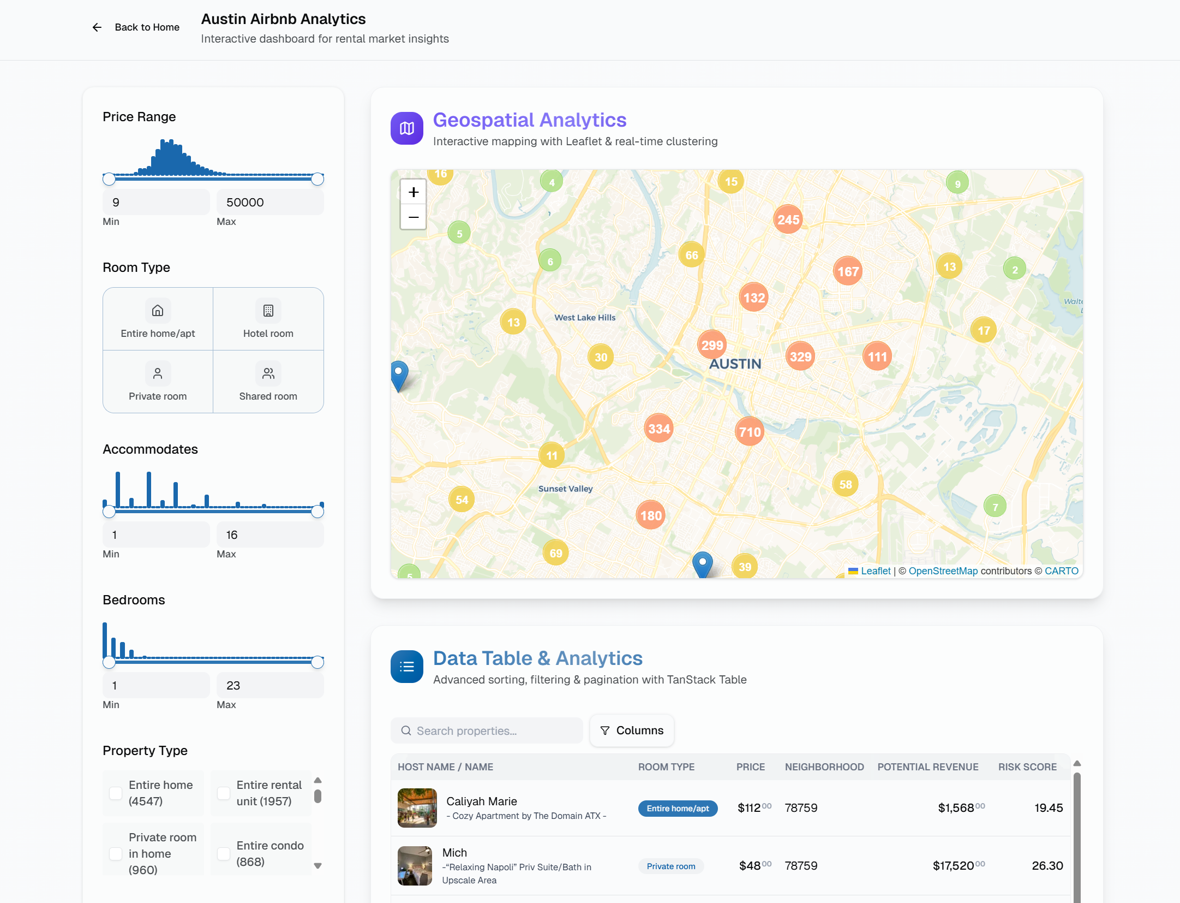Click the $17,520 potential revenue value
Image resolution: width=1180 pixels, height=903 pixels.
[x=959, y=865]
